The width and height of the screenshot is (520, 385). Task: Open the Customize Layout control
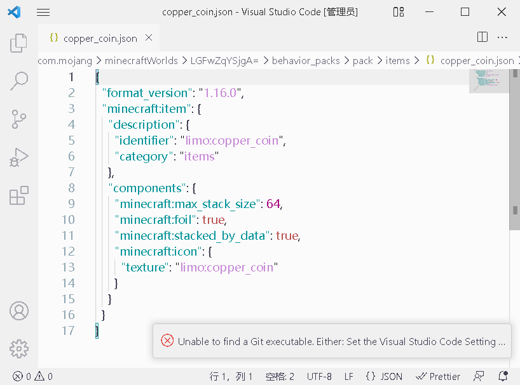(399, 12)
